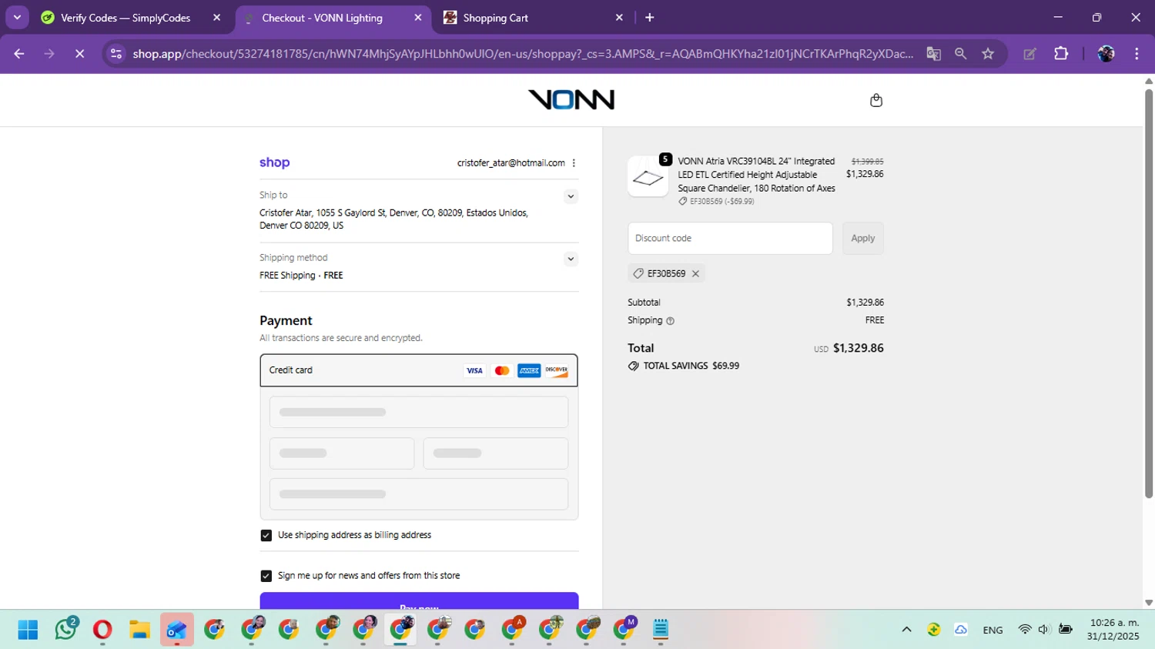Uncheck Sign me up for news

pos(266,576)
